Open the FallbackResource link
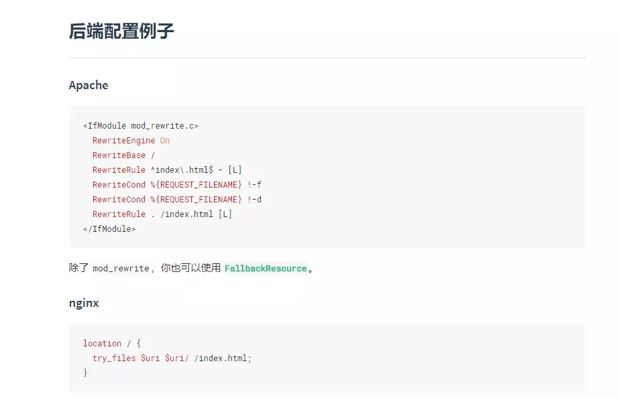This screenshot has height=398, width=619. (x=266, y=269)
